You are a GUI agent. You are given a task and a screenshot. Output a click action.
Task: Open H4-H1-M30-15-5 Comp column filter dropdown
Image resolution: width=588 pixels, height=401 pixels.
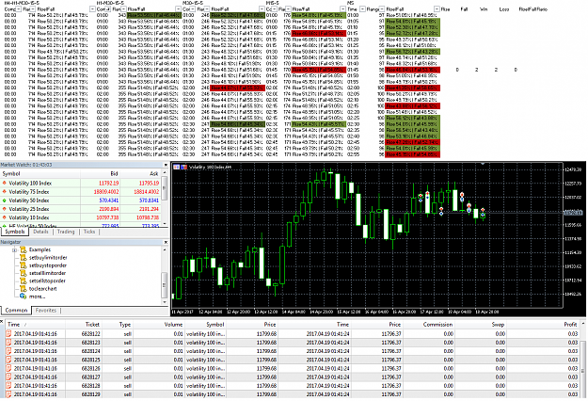pos(19,9)
